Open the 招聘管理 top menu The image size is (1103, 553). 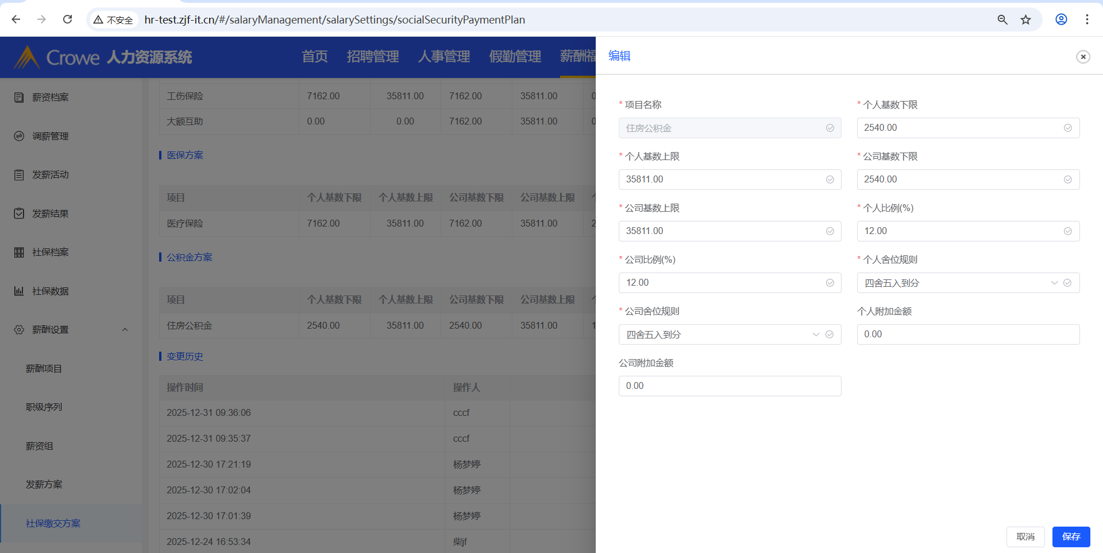pyautogui.click(x=372, y=57)
